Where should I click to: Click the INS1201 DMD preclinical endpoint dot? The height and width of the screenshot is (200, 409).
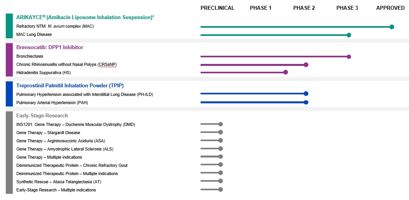coord(221,124)
